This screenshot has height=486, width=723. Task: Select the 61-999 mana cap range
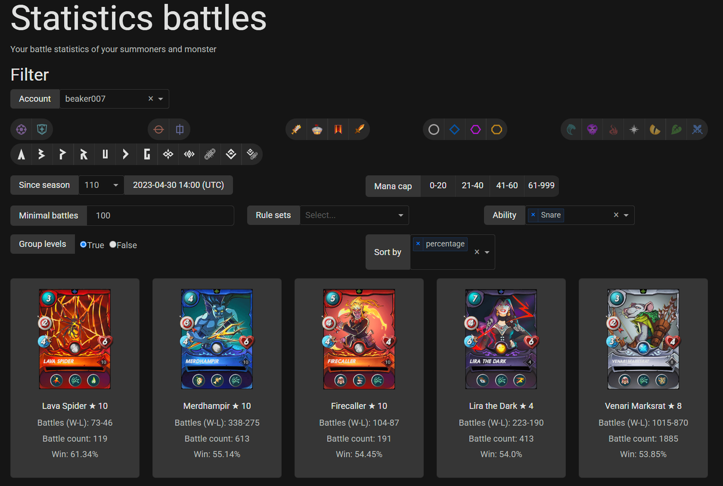(541, 185)
